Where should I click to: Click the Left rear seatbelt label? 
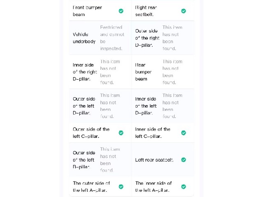coord(155,160)
